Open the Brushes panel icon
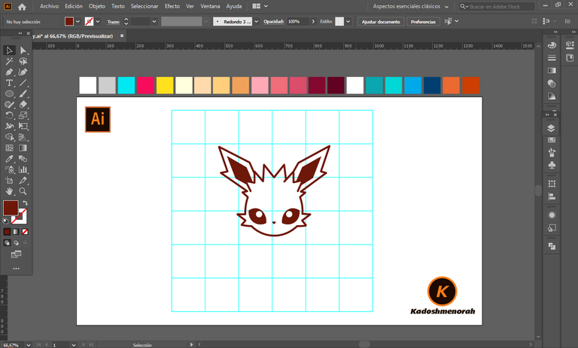The height and width of the screenshot is (348, 578). pos(552,152)
